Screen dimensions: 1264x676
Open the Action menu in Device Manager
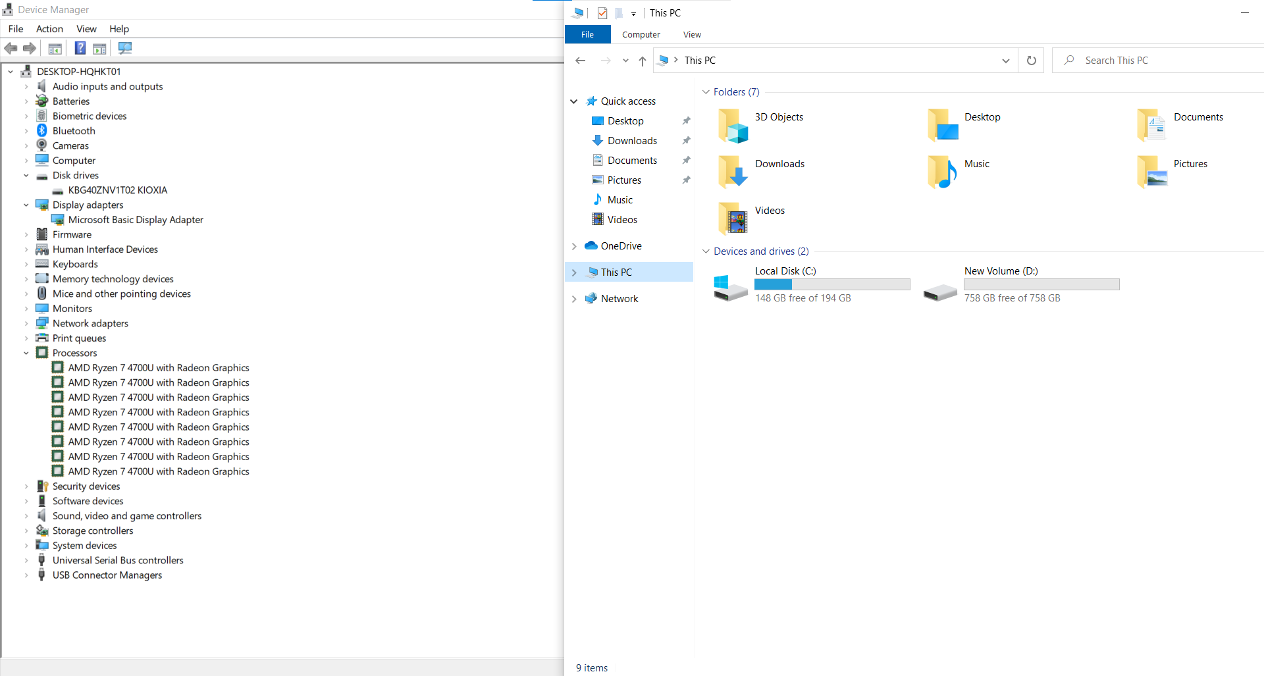[49, 29]
